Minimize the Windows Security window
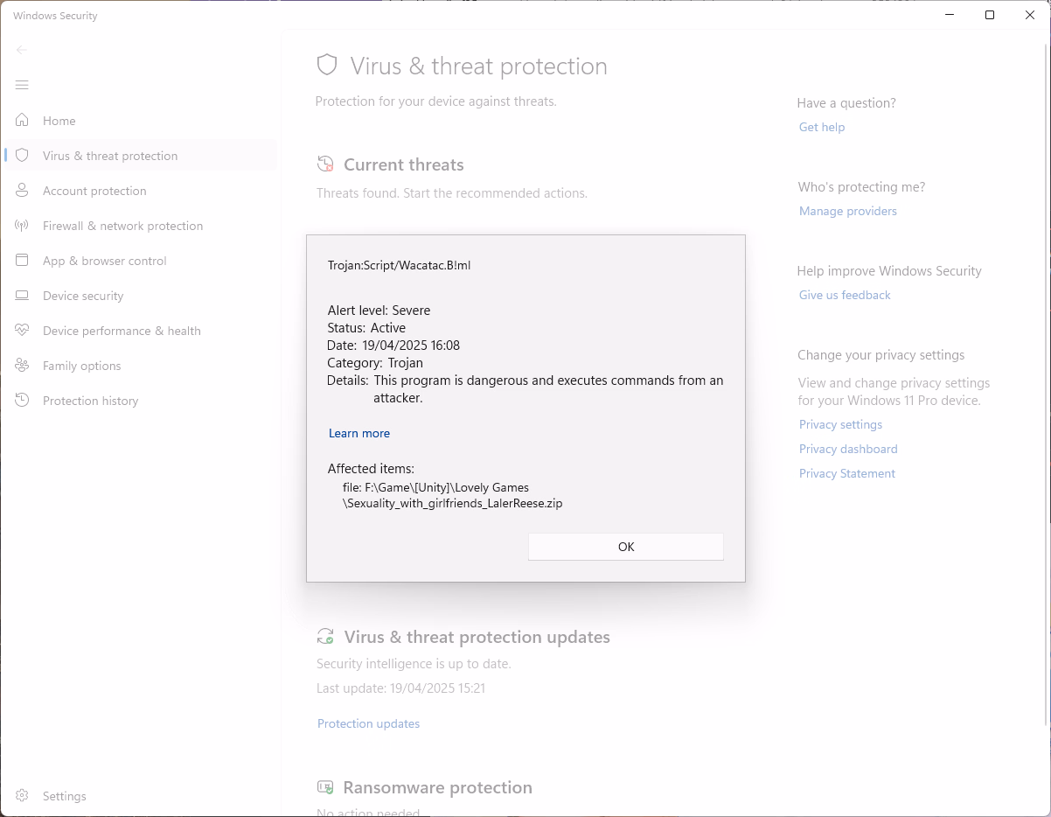 (950, 15)
